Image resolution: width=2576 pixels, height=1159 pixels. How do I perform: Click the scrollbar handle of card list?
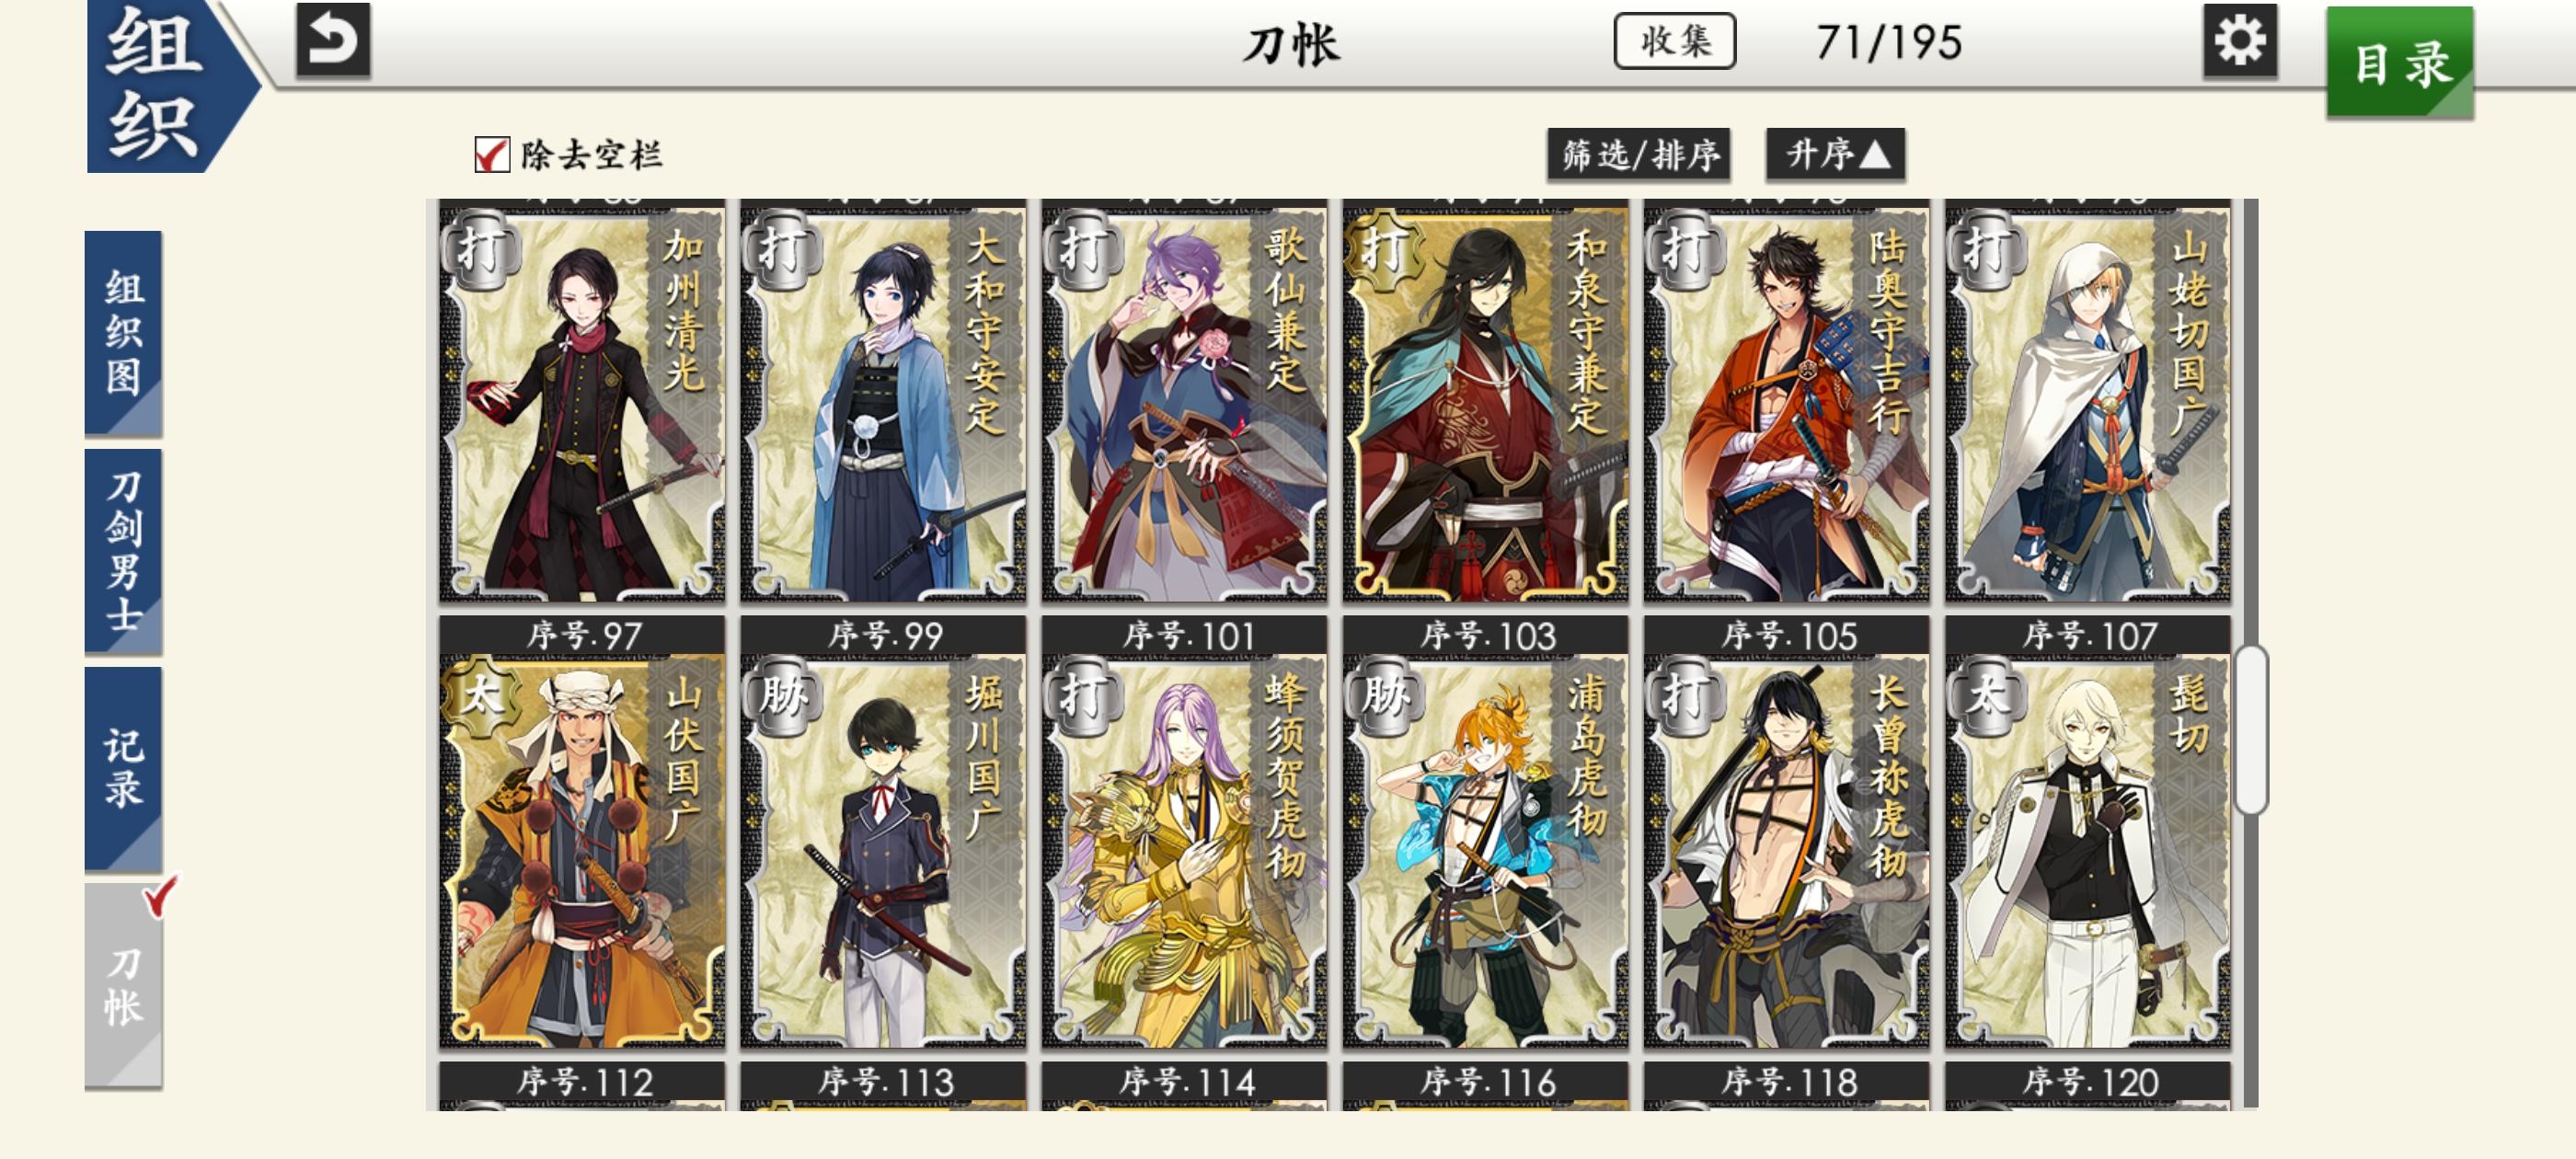coord(2251,729)
